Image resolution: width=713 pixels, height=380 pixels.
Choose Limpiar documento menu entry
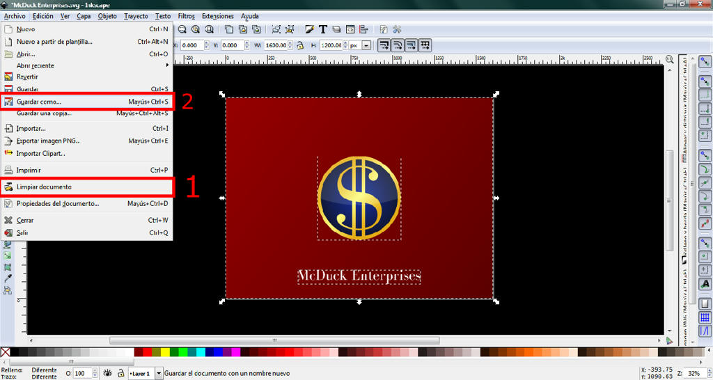86,187
